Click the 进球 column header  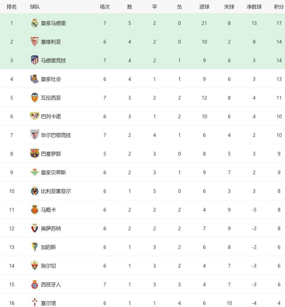click(204, 7)
